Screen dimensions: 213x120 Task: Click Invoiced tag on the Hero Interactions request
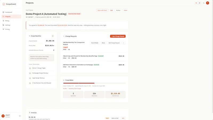click(x=96, y=65)
